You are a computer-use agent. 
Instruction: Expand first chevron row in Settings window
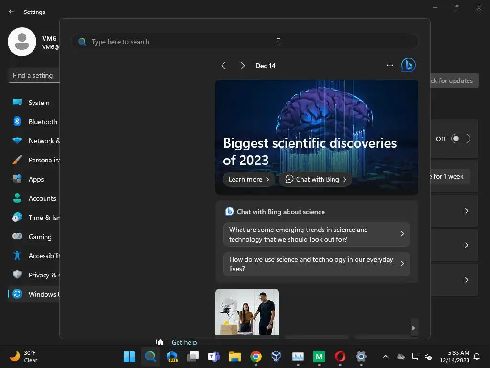click(x=466, y=211)
